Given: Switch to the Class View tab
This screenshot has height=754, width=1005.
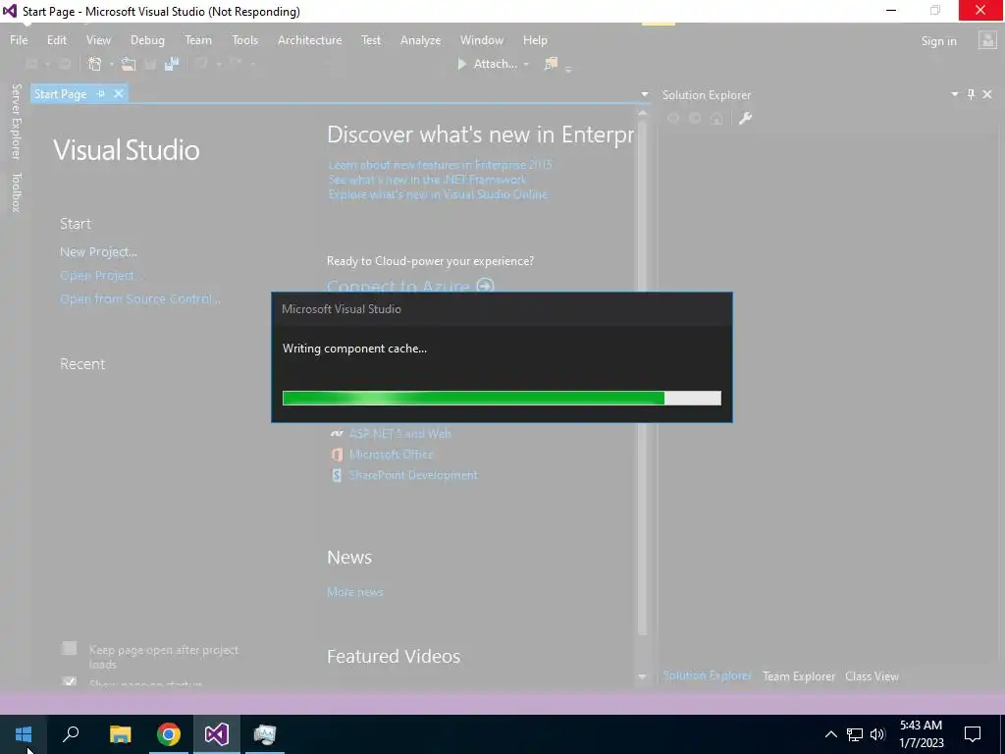Looking at the screenshot, I should pyautogui.click(x=872, y=675).
